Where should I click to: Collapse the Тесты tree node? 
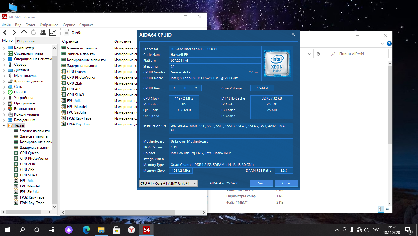pos(4,125)
